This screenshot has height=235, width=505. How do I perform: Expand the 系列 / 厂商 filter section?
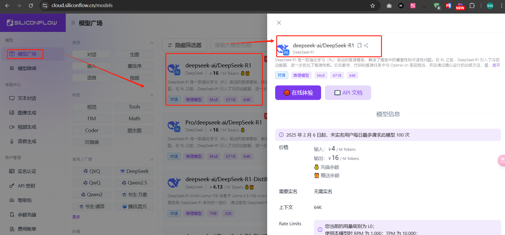152,159
